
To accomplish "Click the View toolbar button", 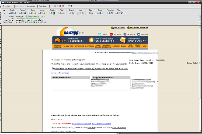I will point(81,12).
